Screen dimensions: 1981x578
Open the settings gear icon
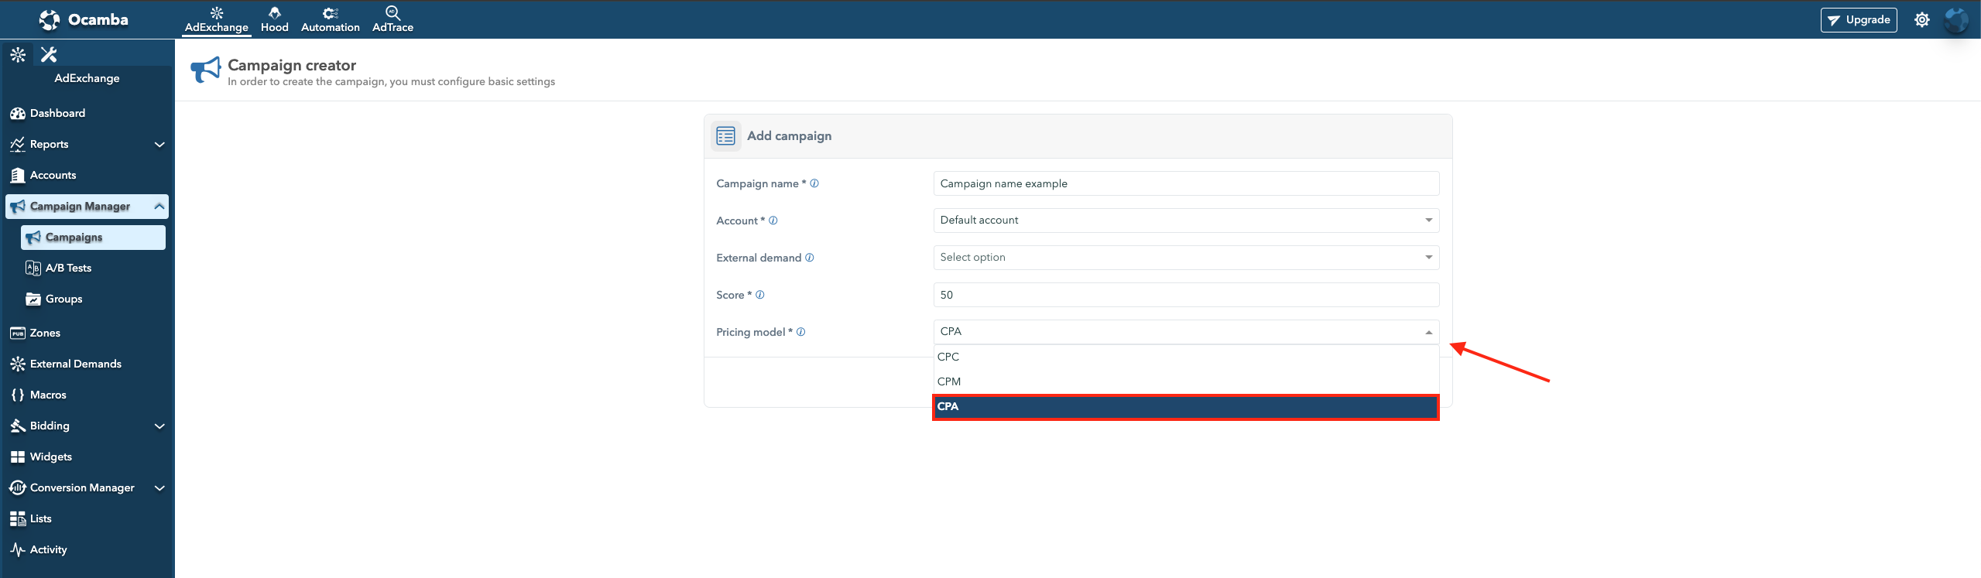[x=1921, y=20]
